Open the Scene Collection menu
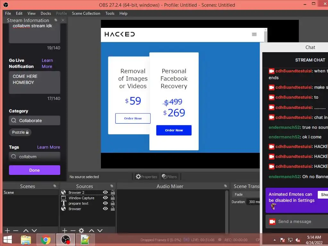328x246 pixels. [x=86, y=13]
